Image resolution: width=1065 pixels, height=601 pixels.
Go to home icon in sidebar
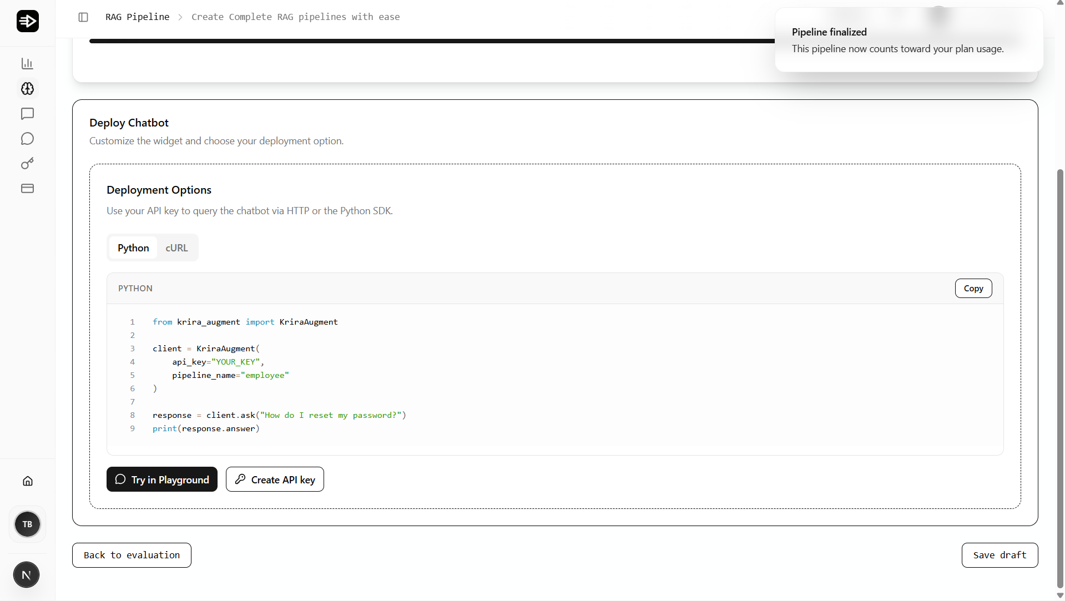(27, 481)
